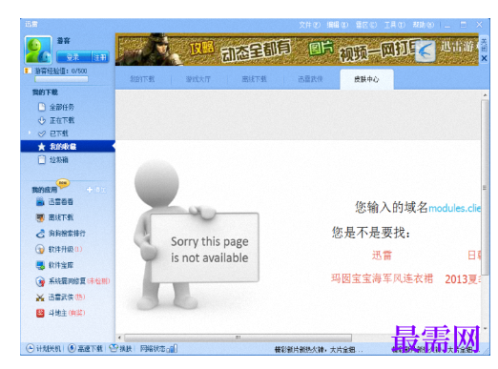The width and height of the screenshot is (498, 369).
Task: Open the 文件 menu
Action: click(x=309, y=25)
